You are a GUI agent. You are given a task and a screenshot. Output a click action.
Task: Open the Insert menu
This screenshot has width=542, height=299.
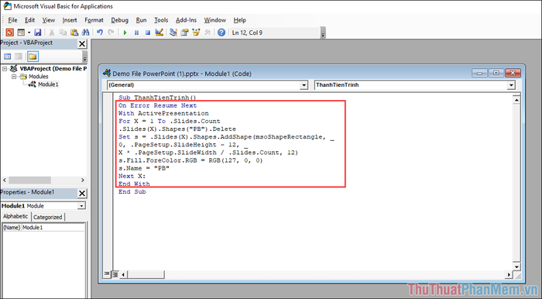(x=70, y=20)
